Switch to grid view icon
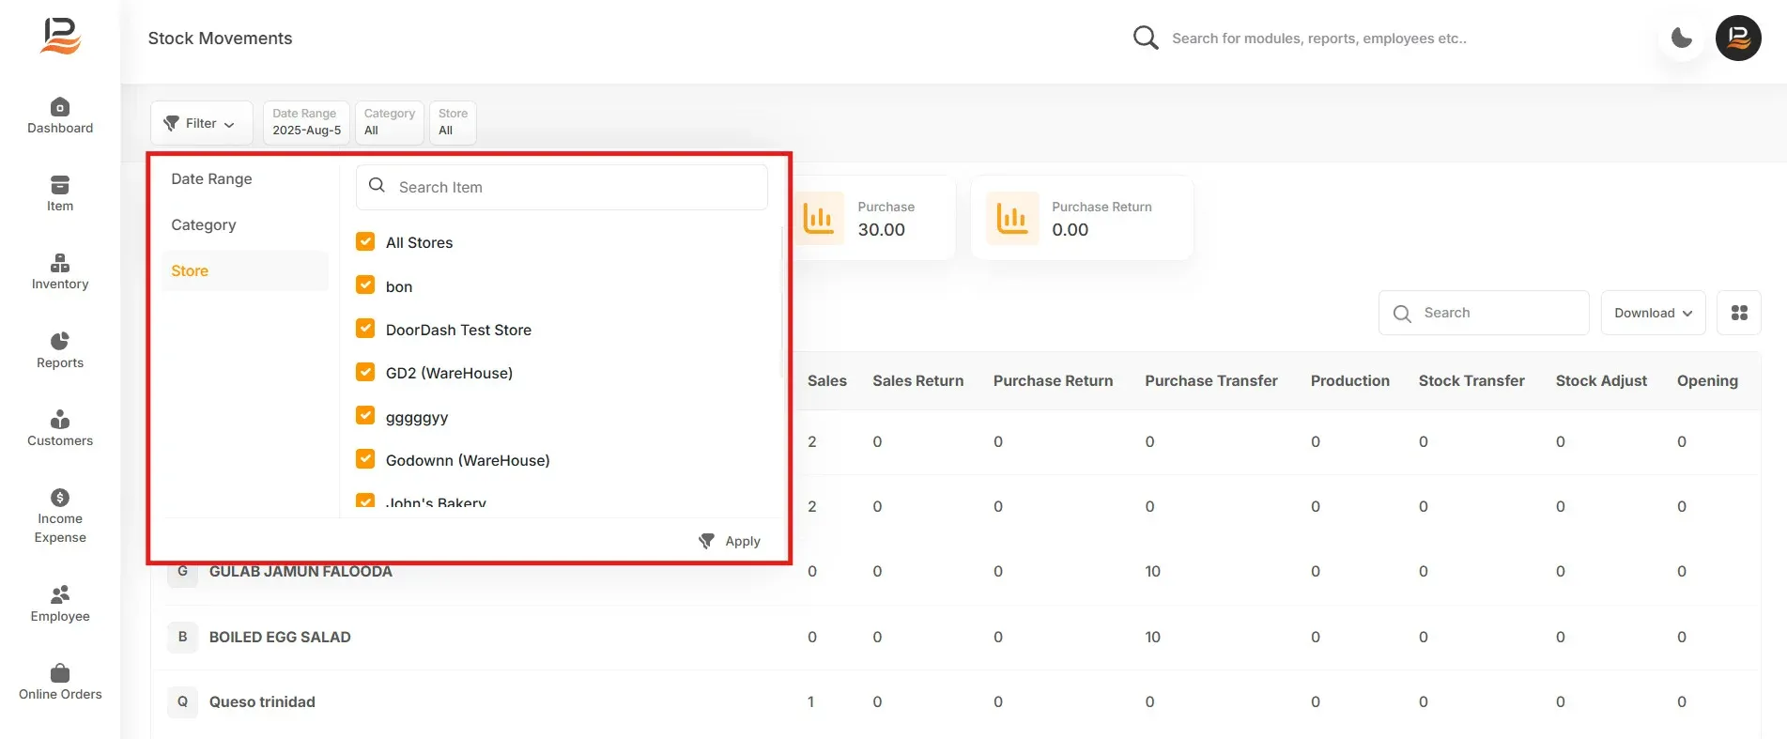The width and height of the screenshot is (1787, 739). click(x=1739, y=313)
